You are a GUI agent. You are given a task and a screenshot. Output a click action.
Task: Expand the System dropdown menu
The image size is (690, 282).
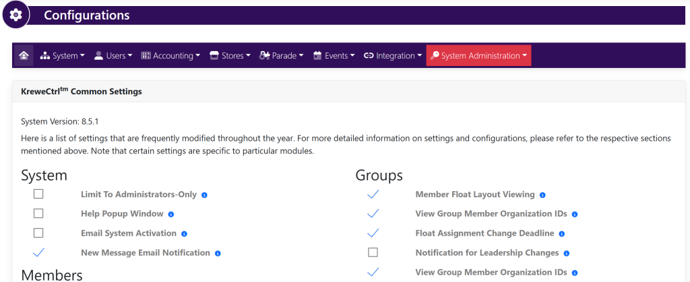62,56
